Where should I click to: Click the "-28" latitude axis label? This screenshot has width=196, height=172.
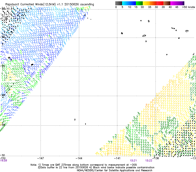coord(2,125)
